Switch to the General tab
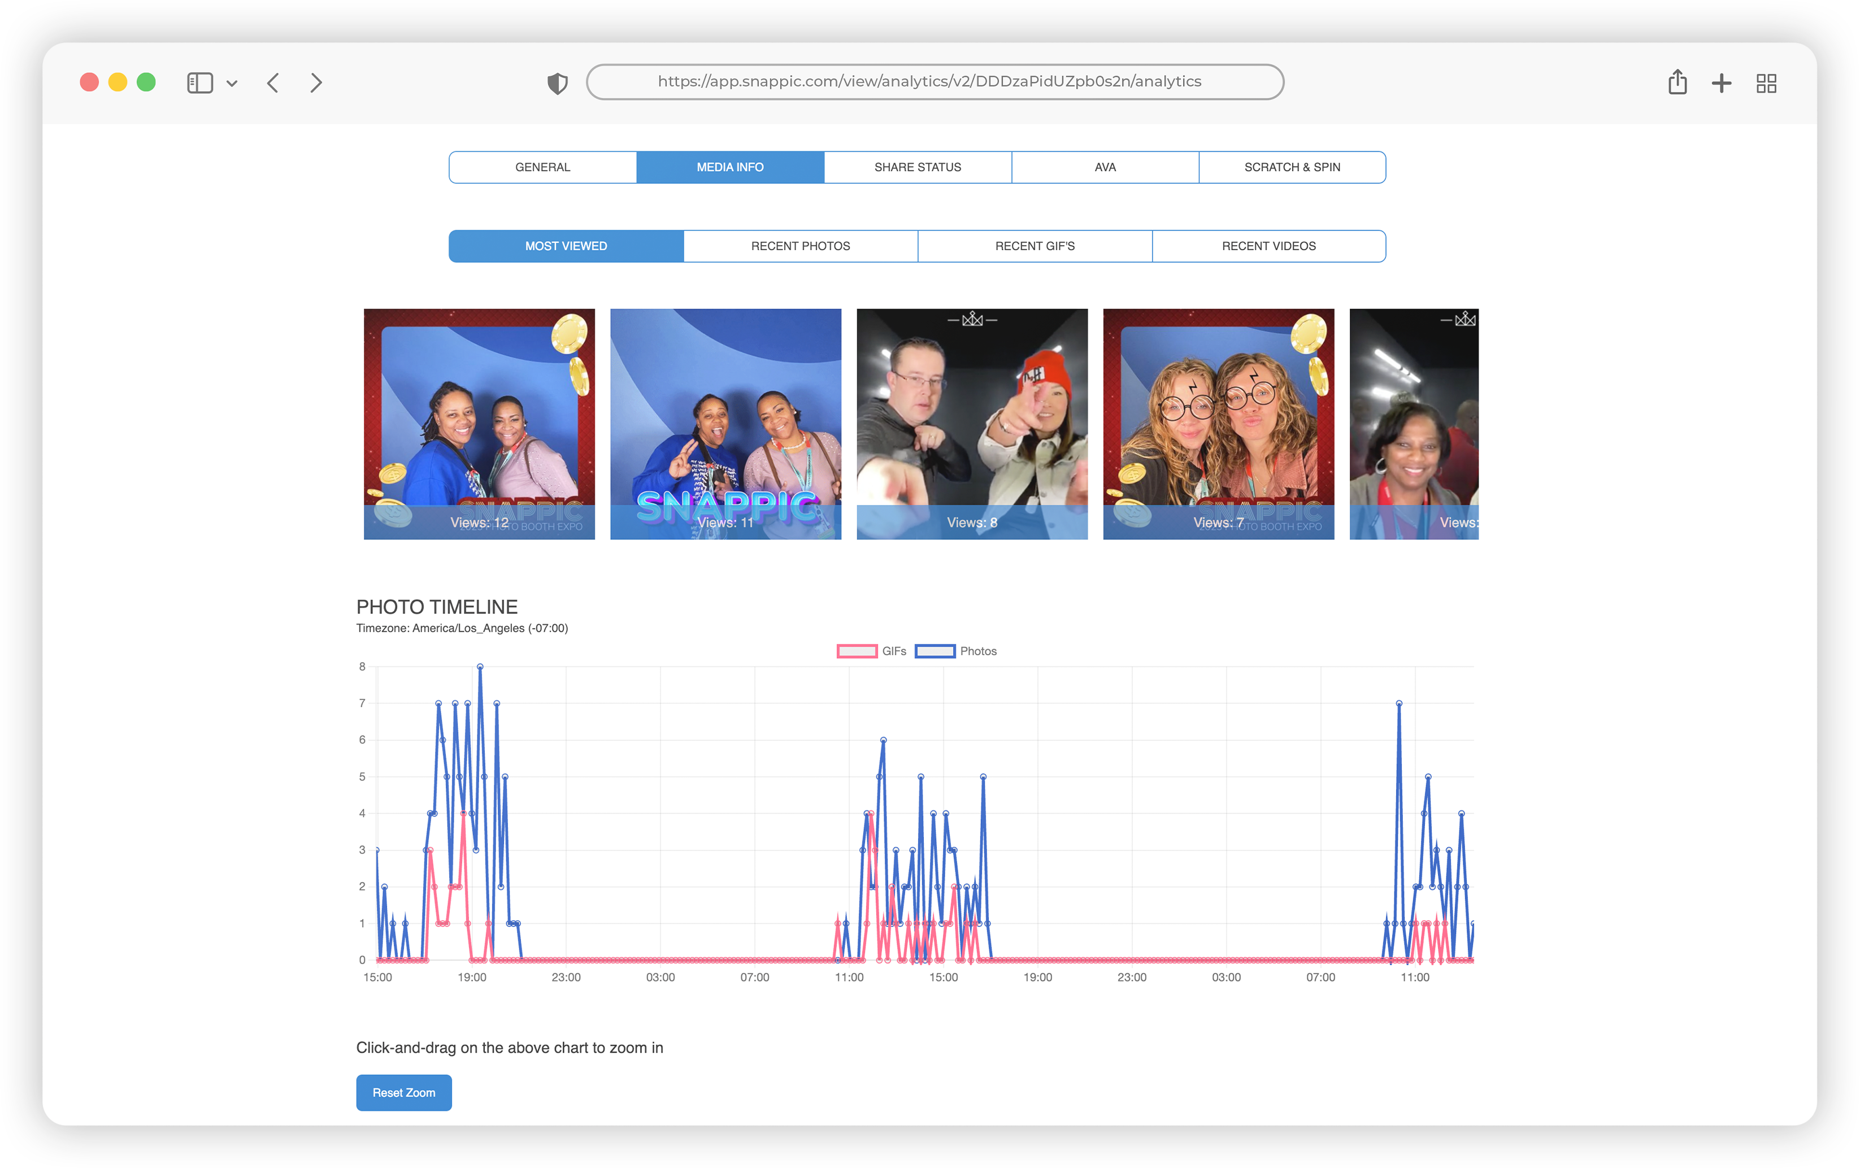 (542, 167)
